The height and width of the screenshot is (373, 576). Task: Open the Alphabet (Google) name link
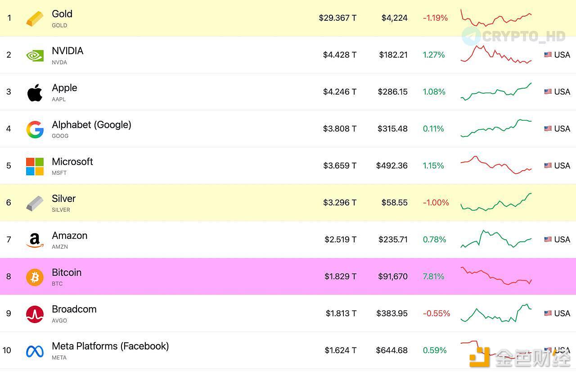tap(91, 125)
